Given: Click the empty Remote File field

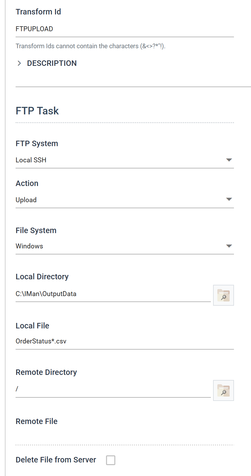Looking at the screenshot, I should point(125,437).
